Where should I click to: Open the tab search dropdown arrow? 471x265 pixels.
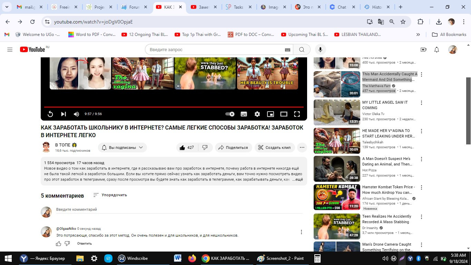(x=8, y=7)
